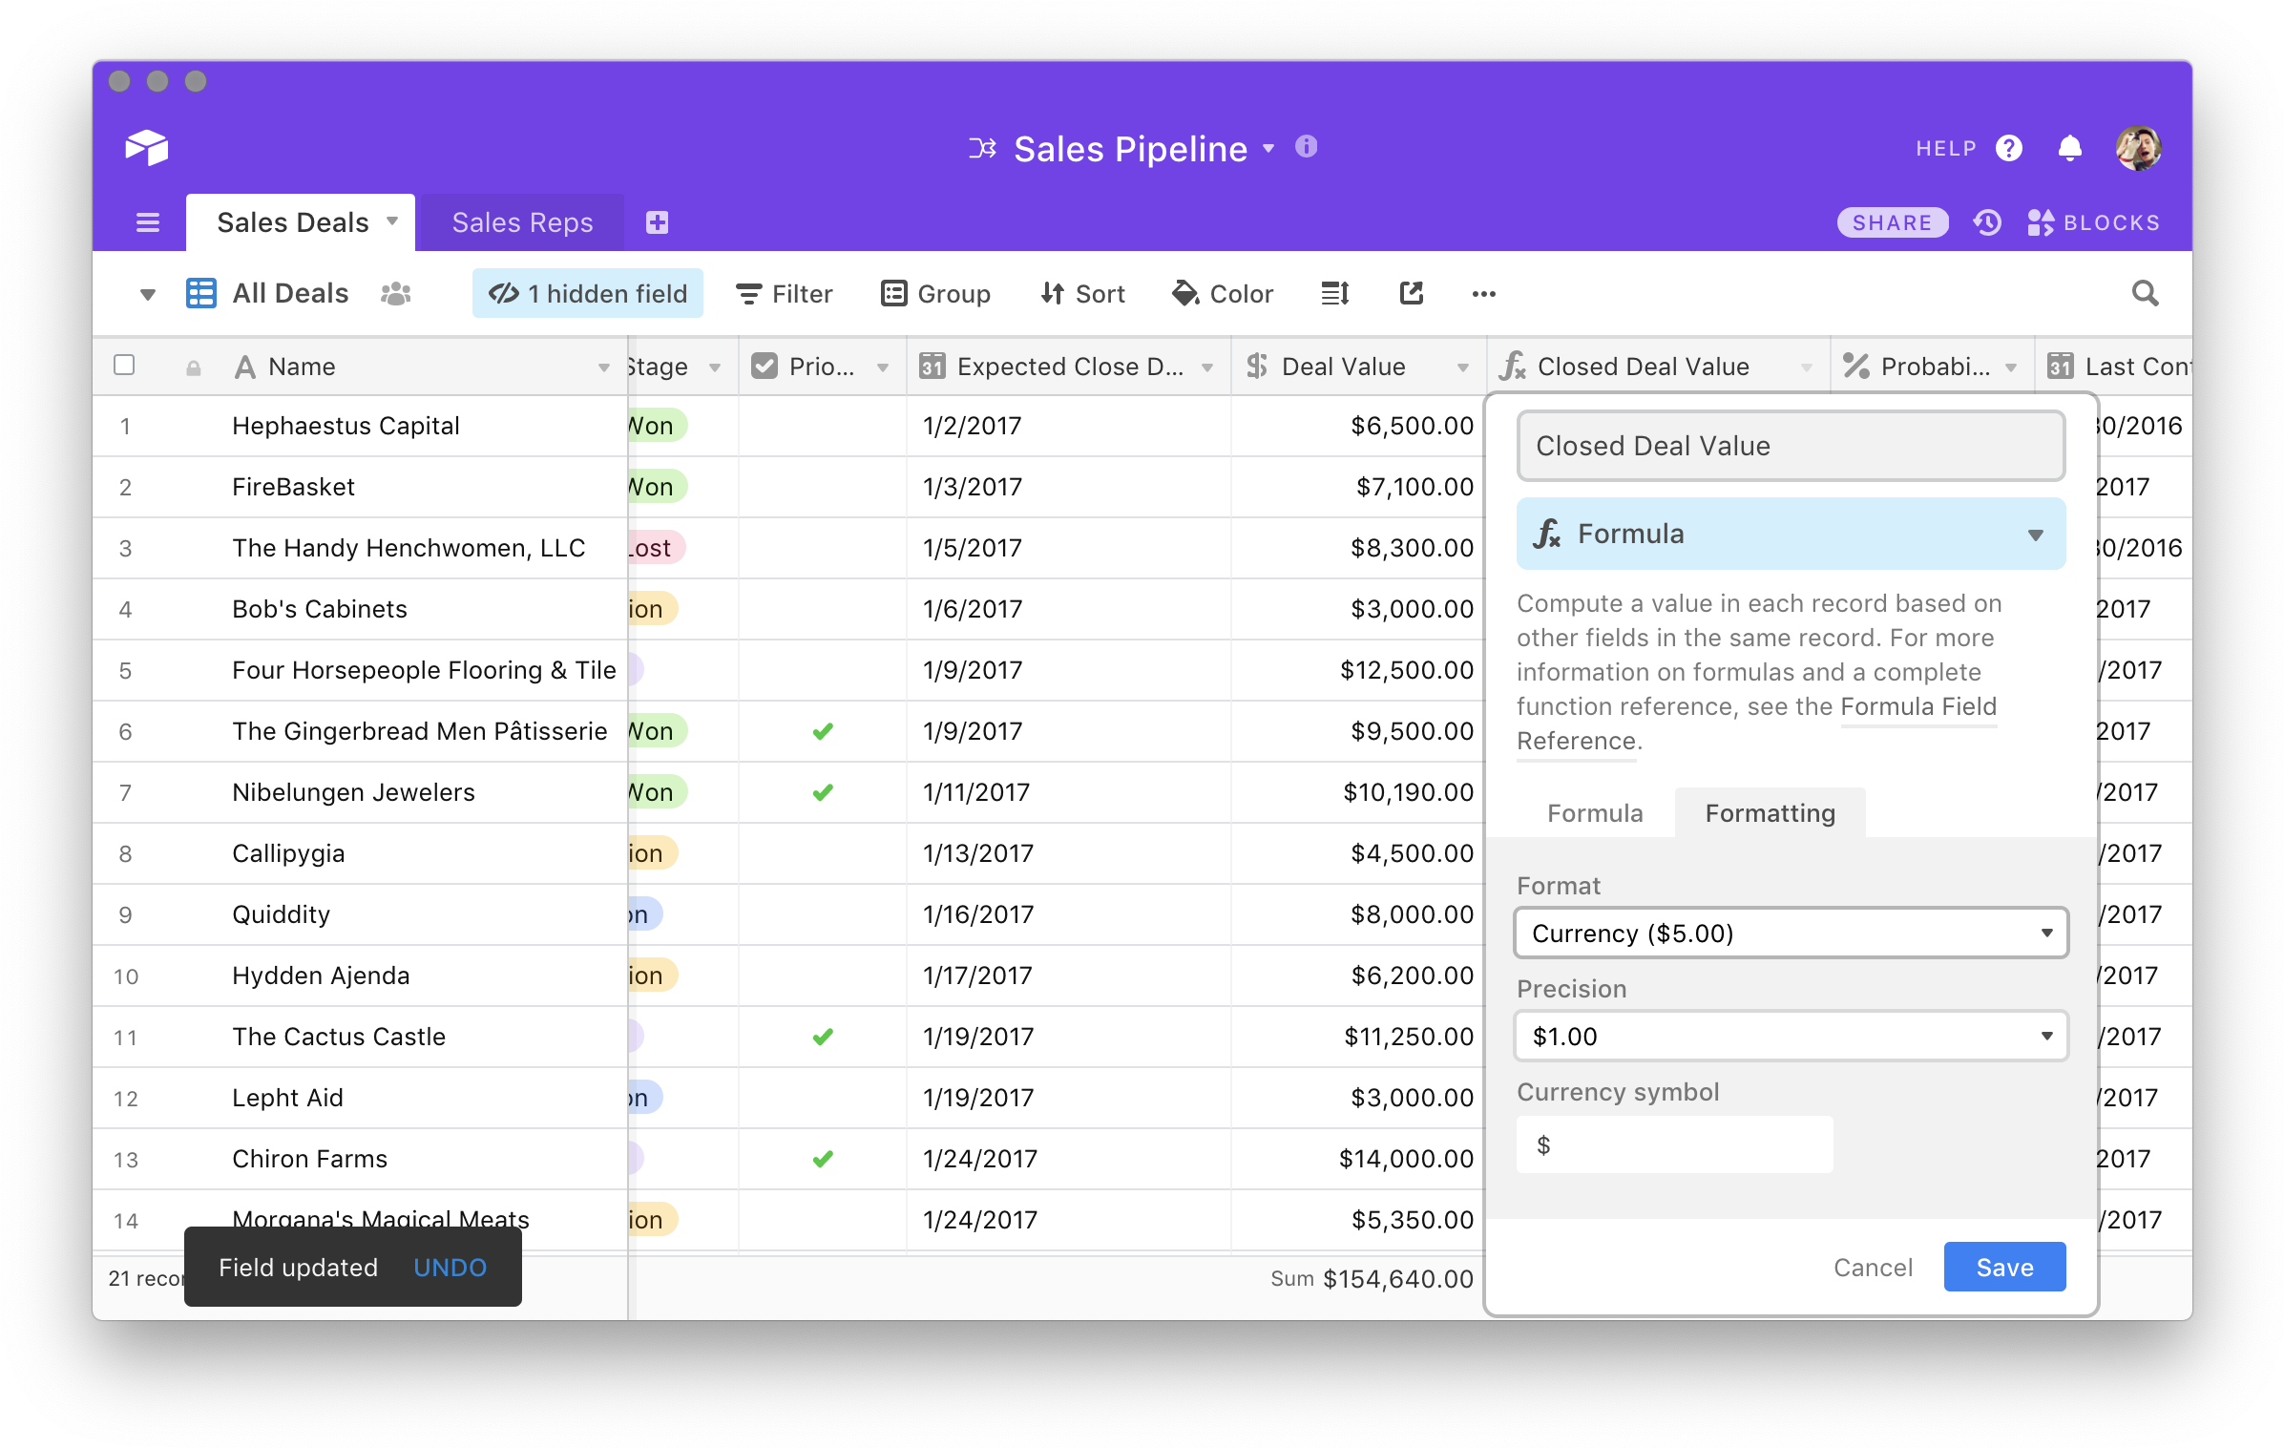This screenshot has height=1448, width=2284.
Task: Open the Precision $1.00 dropdown
Action: pyautogui.click(x=1790, y=1036)
